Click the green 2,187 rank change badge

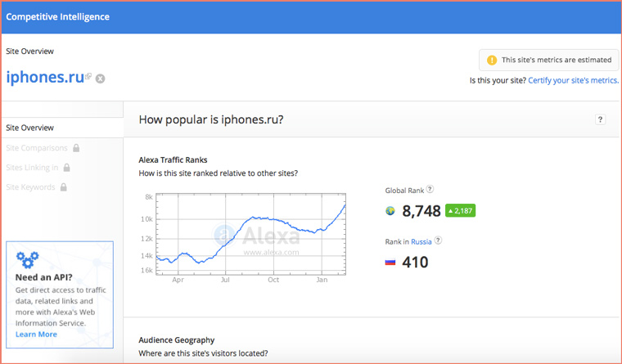[x=461, y=210]
